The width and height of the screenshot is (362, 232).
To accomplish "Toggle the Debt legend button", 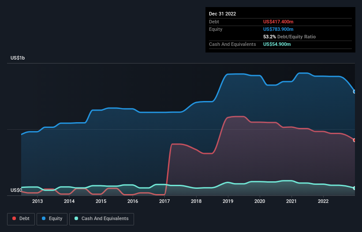I will (21, 219).
